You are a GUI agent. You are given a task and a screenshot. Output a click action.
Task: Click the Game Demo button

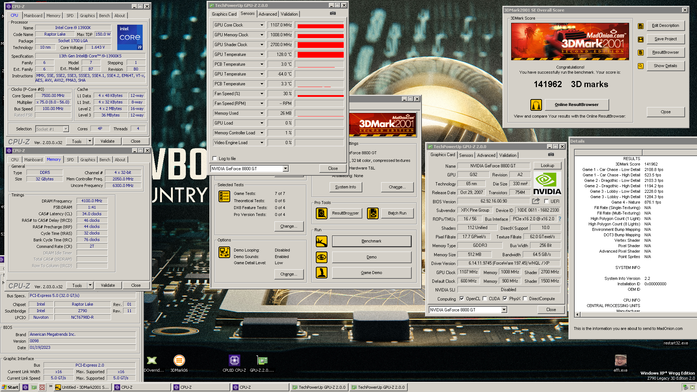(371, 273)
